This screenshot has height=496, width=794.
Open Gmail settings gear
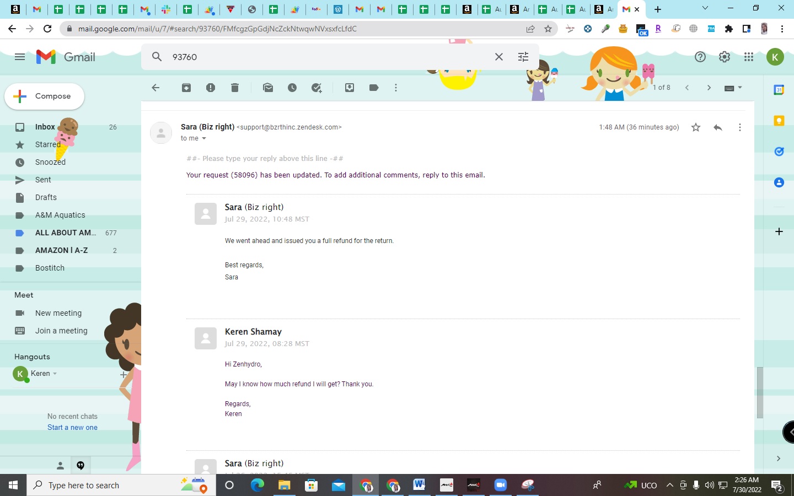pyautogui.click(x=725, y=57)
